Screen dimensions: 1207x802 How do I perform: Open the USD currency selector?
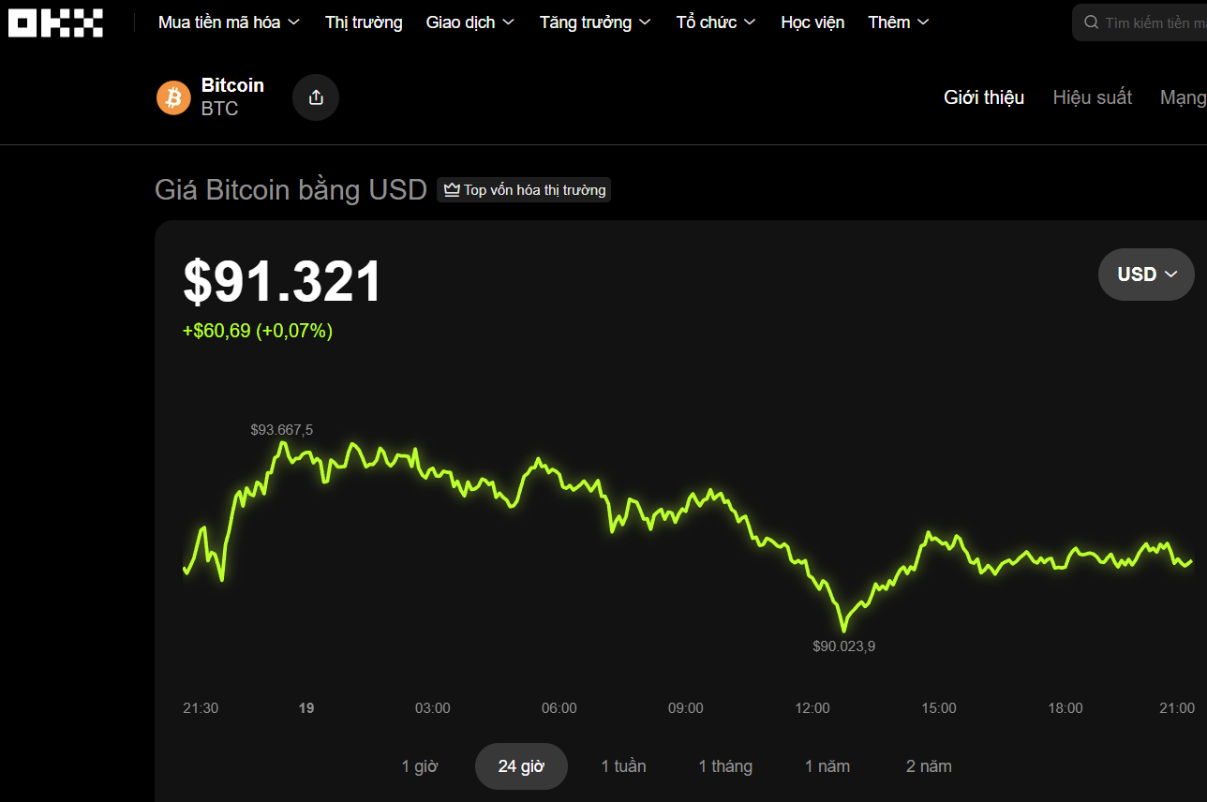coord(1146,275)
